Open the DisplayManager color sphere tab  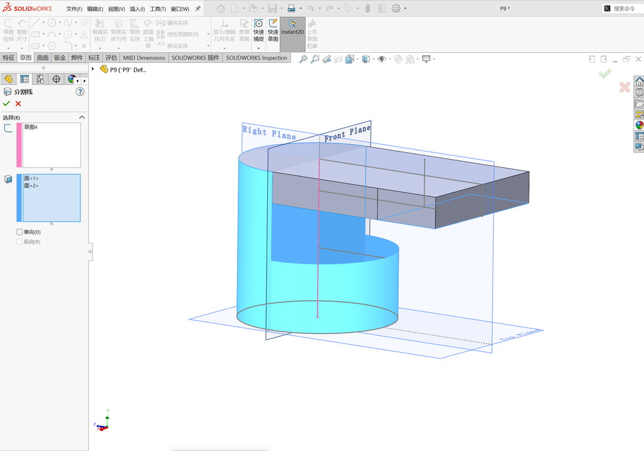pyautogui.click(x=72, y=79)
